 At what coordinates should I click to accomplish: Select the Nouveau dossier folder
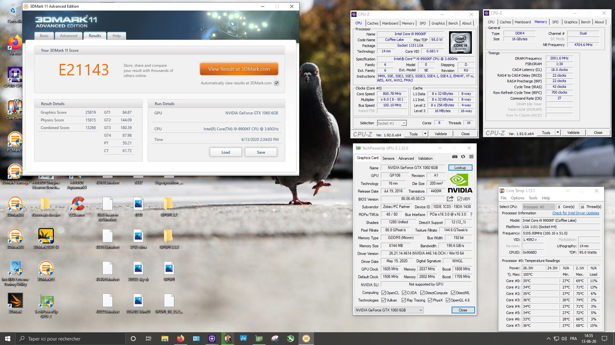pyautogui.click(x=46, y=206)
